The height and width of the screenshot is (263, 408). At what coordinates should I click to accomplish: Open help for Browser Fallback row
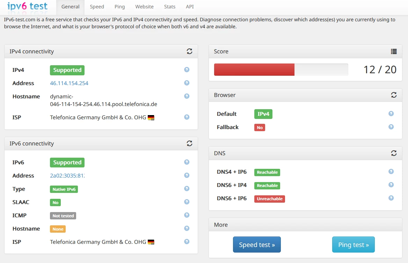(391, 127)
